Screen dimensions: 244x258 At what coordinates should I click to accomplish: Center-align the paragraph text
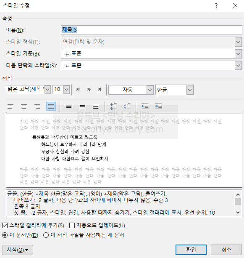click(24, 106)
